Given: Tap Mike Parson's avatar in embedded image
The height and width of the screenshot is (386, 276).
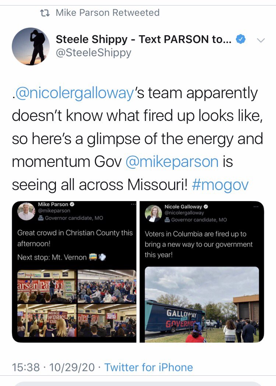Looking at the screenshot, I should tap(26, 211).
